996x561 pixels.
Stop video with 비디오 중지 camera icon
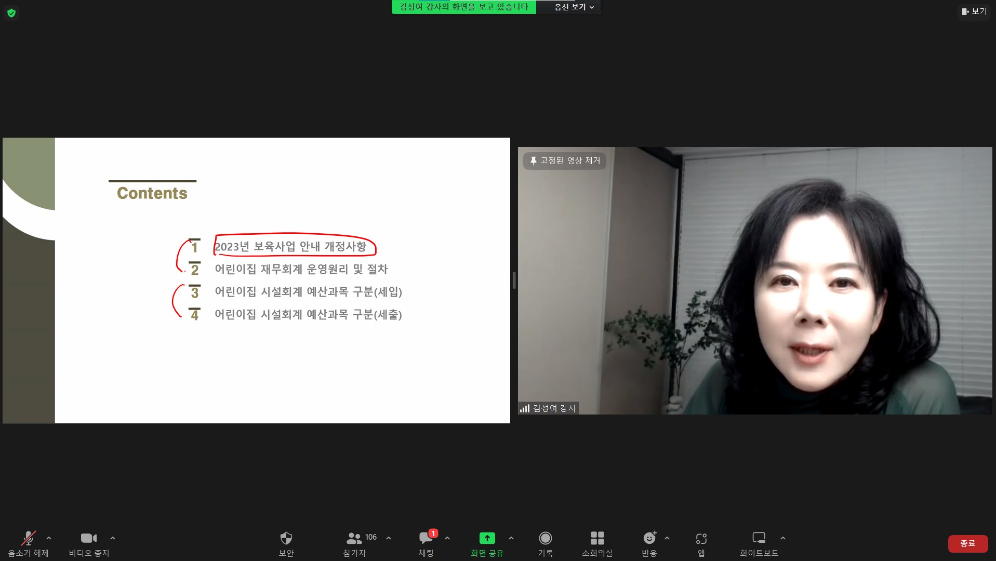(89, 543)
